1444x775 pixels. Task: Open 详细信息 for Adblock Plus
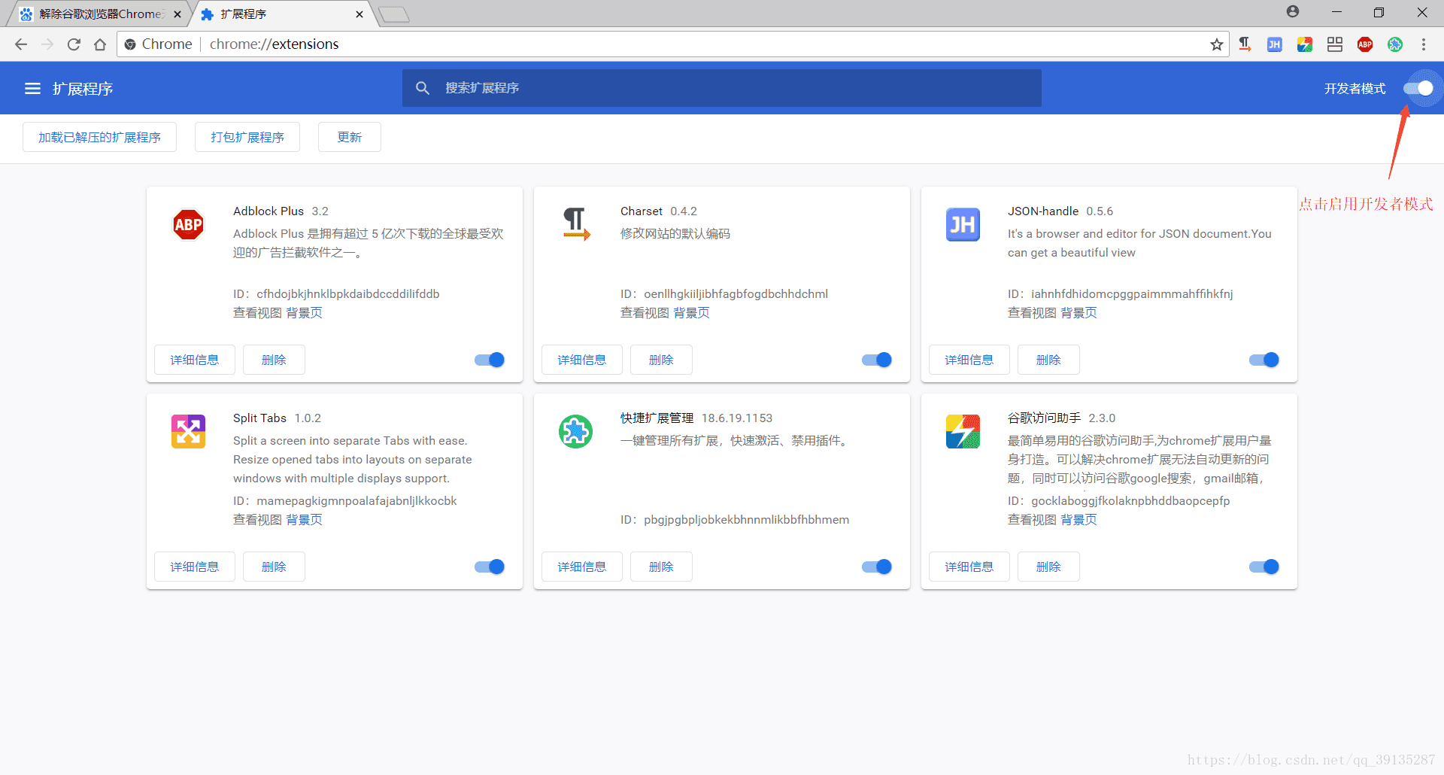pyautogui.click(x=195, y=360)
